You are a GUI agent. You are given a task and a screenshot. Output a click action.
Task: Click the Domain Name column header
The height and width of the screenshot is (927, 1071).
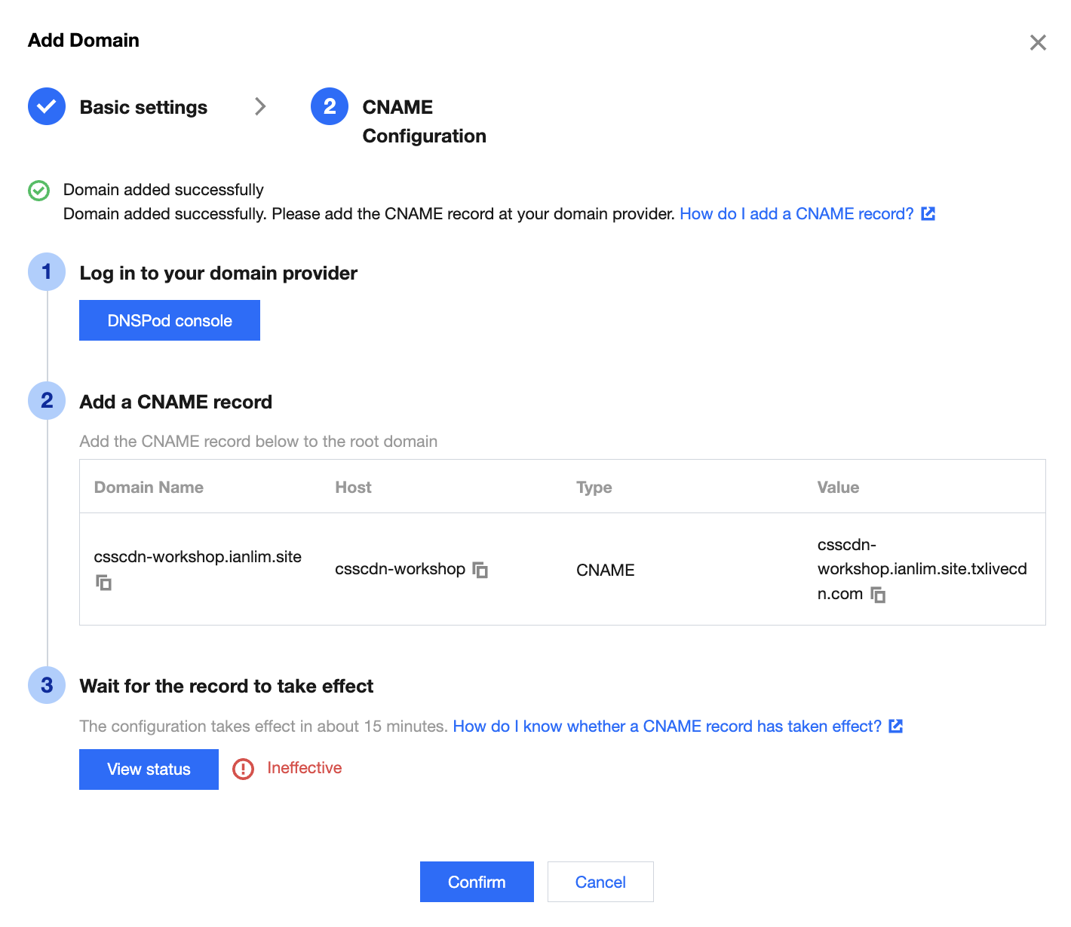tap(149, 488)
